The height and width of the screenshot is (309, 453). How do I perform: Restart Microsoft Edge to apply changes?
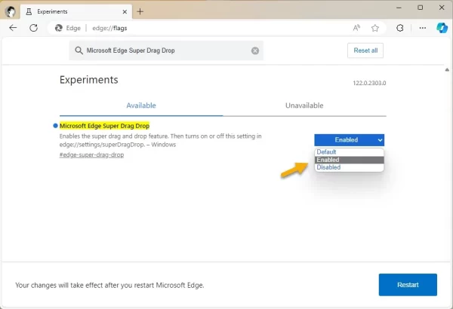click(408, 285)
